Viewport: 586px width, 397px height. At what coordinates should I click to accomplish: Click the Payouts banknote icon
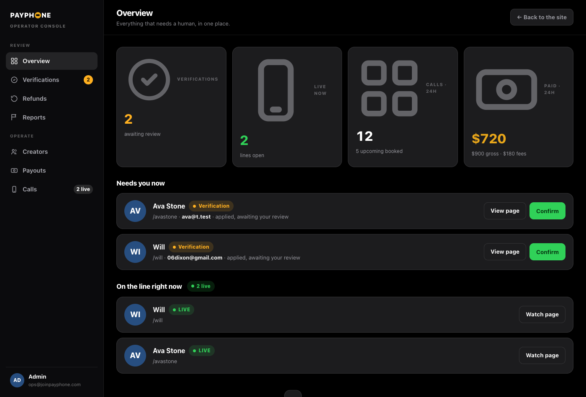coord(14,171)
